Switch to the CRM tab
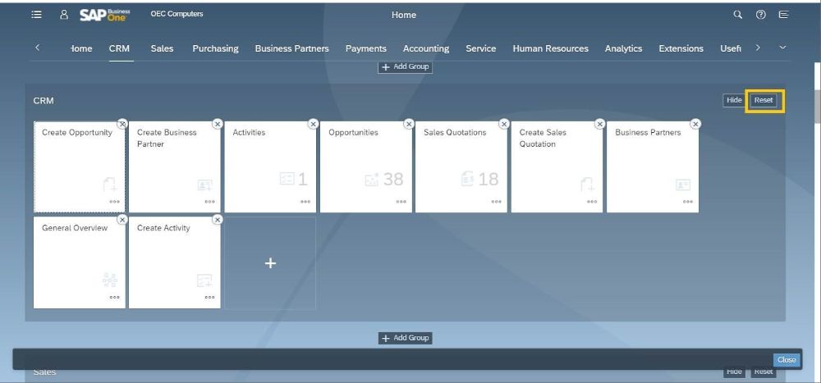Image resolution: width=821 pixels, height=383 pixels. click(x=119, y=48)
